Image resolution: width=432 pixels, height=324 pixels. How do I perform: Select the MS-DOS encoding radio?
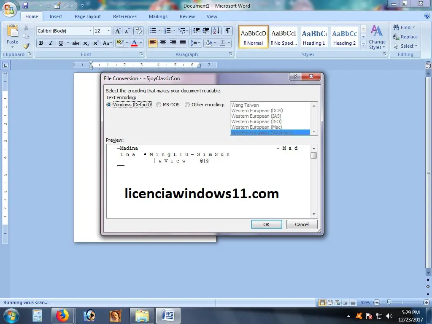pyautogui.click(x=159, y=105)
